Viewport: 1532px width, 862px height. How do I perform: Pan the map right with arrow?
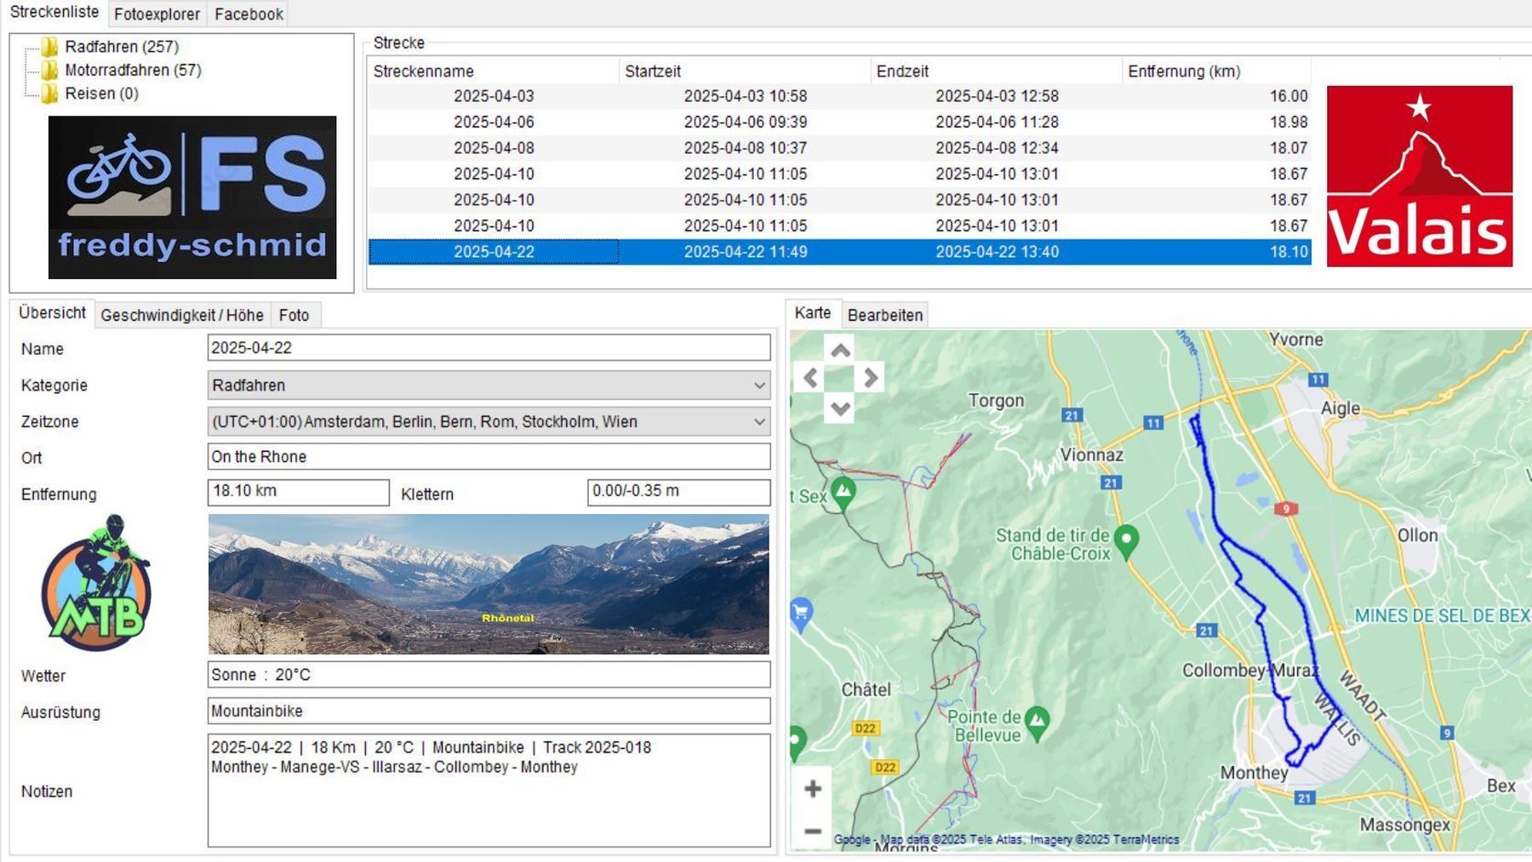click(870, 378)
